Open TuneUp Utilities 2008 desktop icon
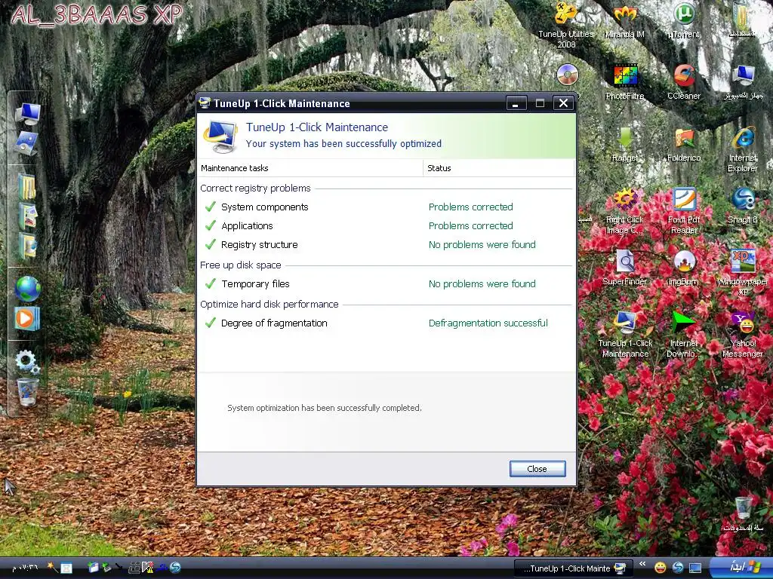The image size is (773, 579). click(566, 25)
